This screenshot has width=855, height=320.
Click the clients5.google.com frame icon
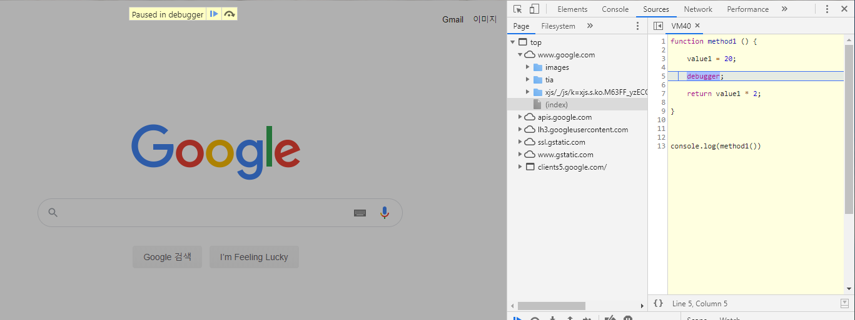(530, 167)
